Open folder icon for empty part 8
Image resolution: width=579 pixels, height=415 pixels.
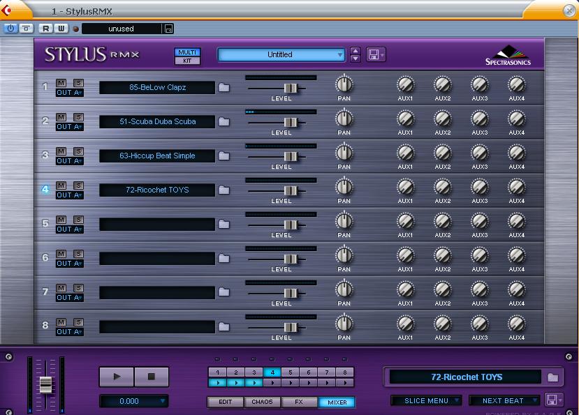click(x=223, y=326)
